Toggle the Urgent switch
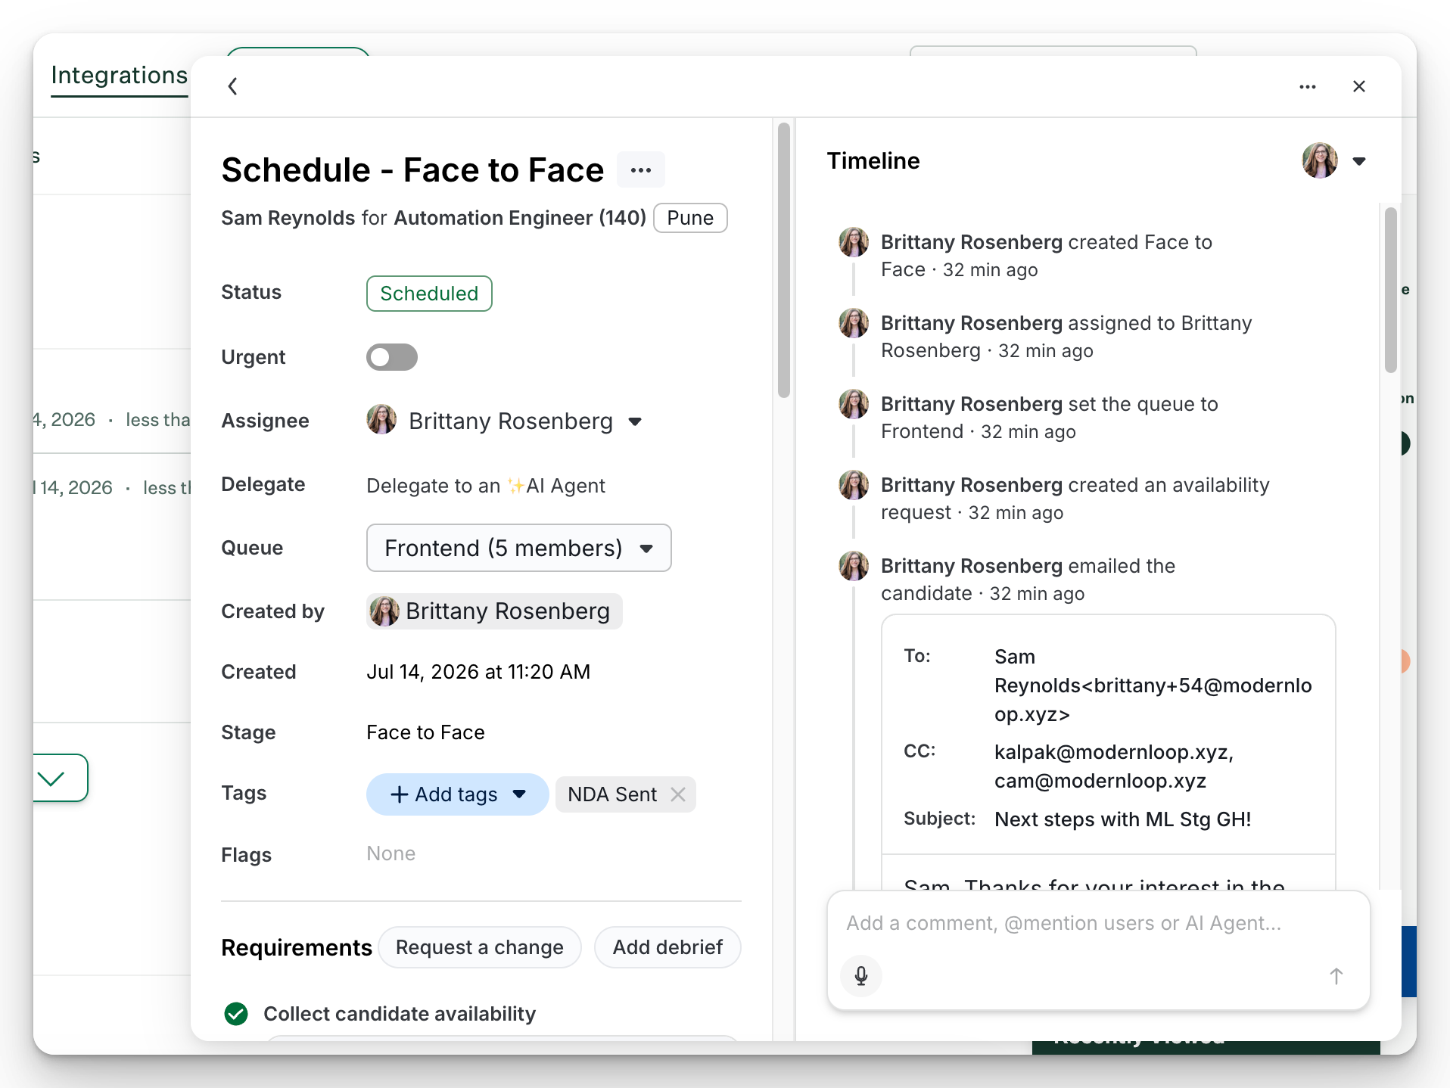1450x1088 pixels. pos(391,357)
